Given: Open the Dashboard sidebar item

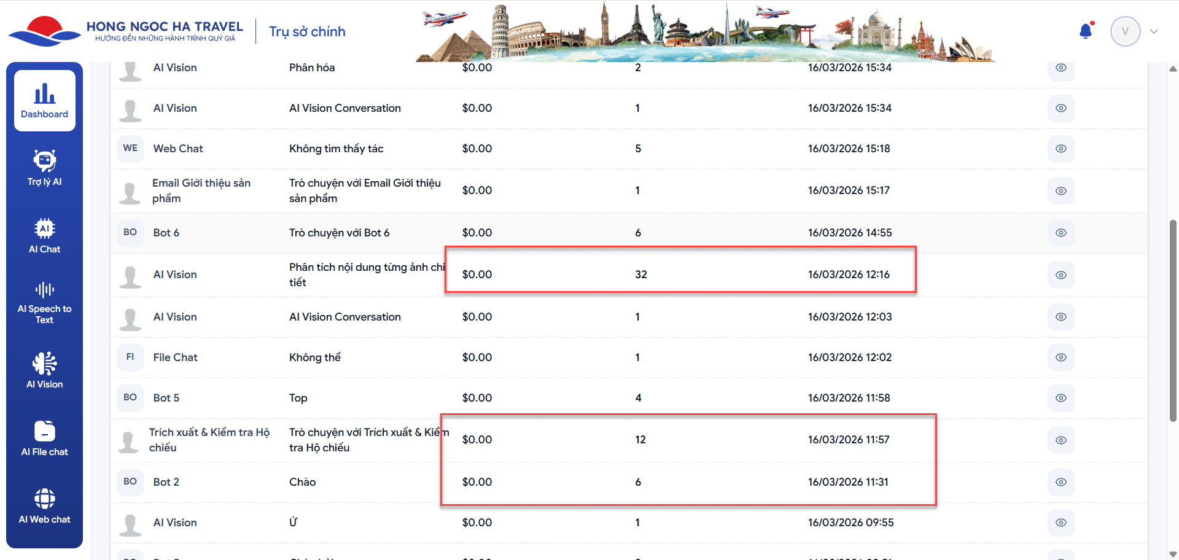Looking at the screenshot, I should tap(44, 101).
